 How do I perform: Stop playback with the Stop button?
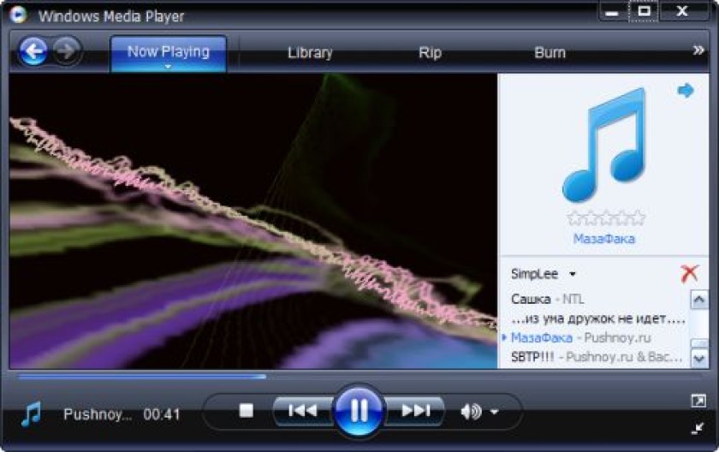(247, 410)
